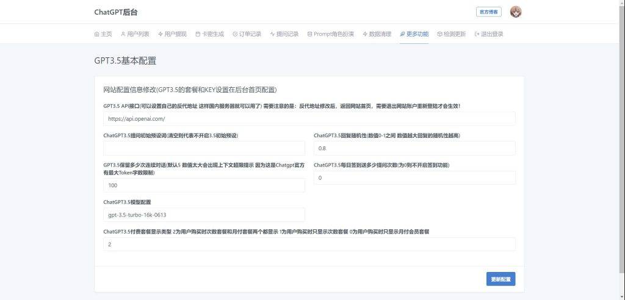
Task: Open the 用户提现 tab
Action: 172,34
